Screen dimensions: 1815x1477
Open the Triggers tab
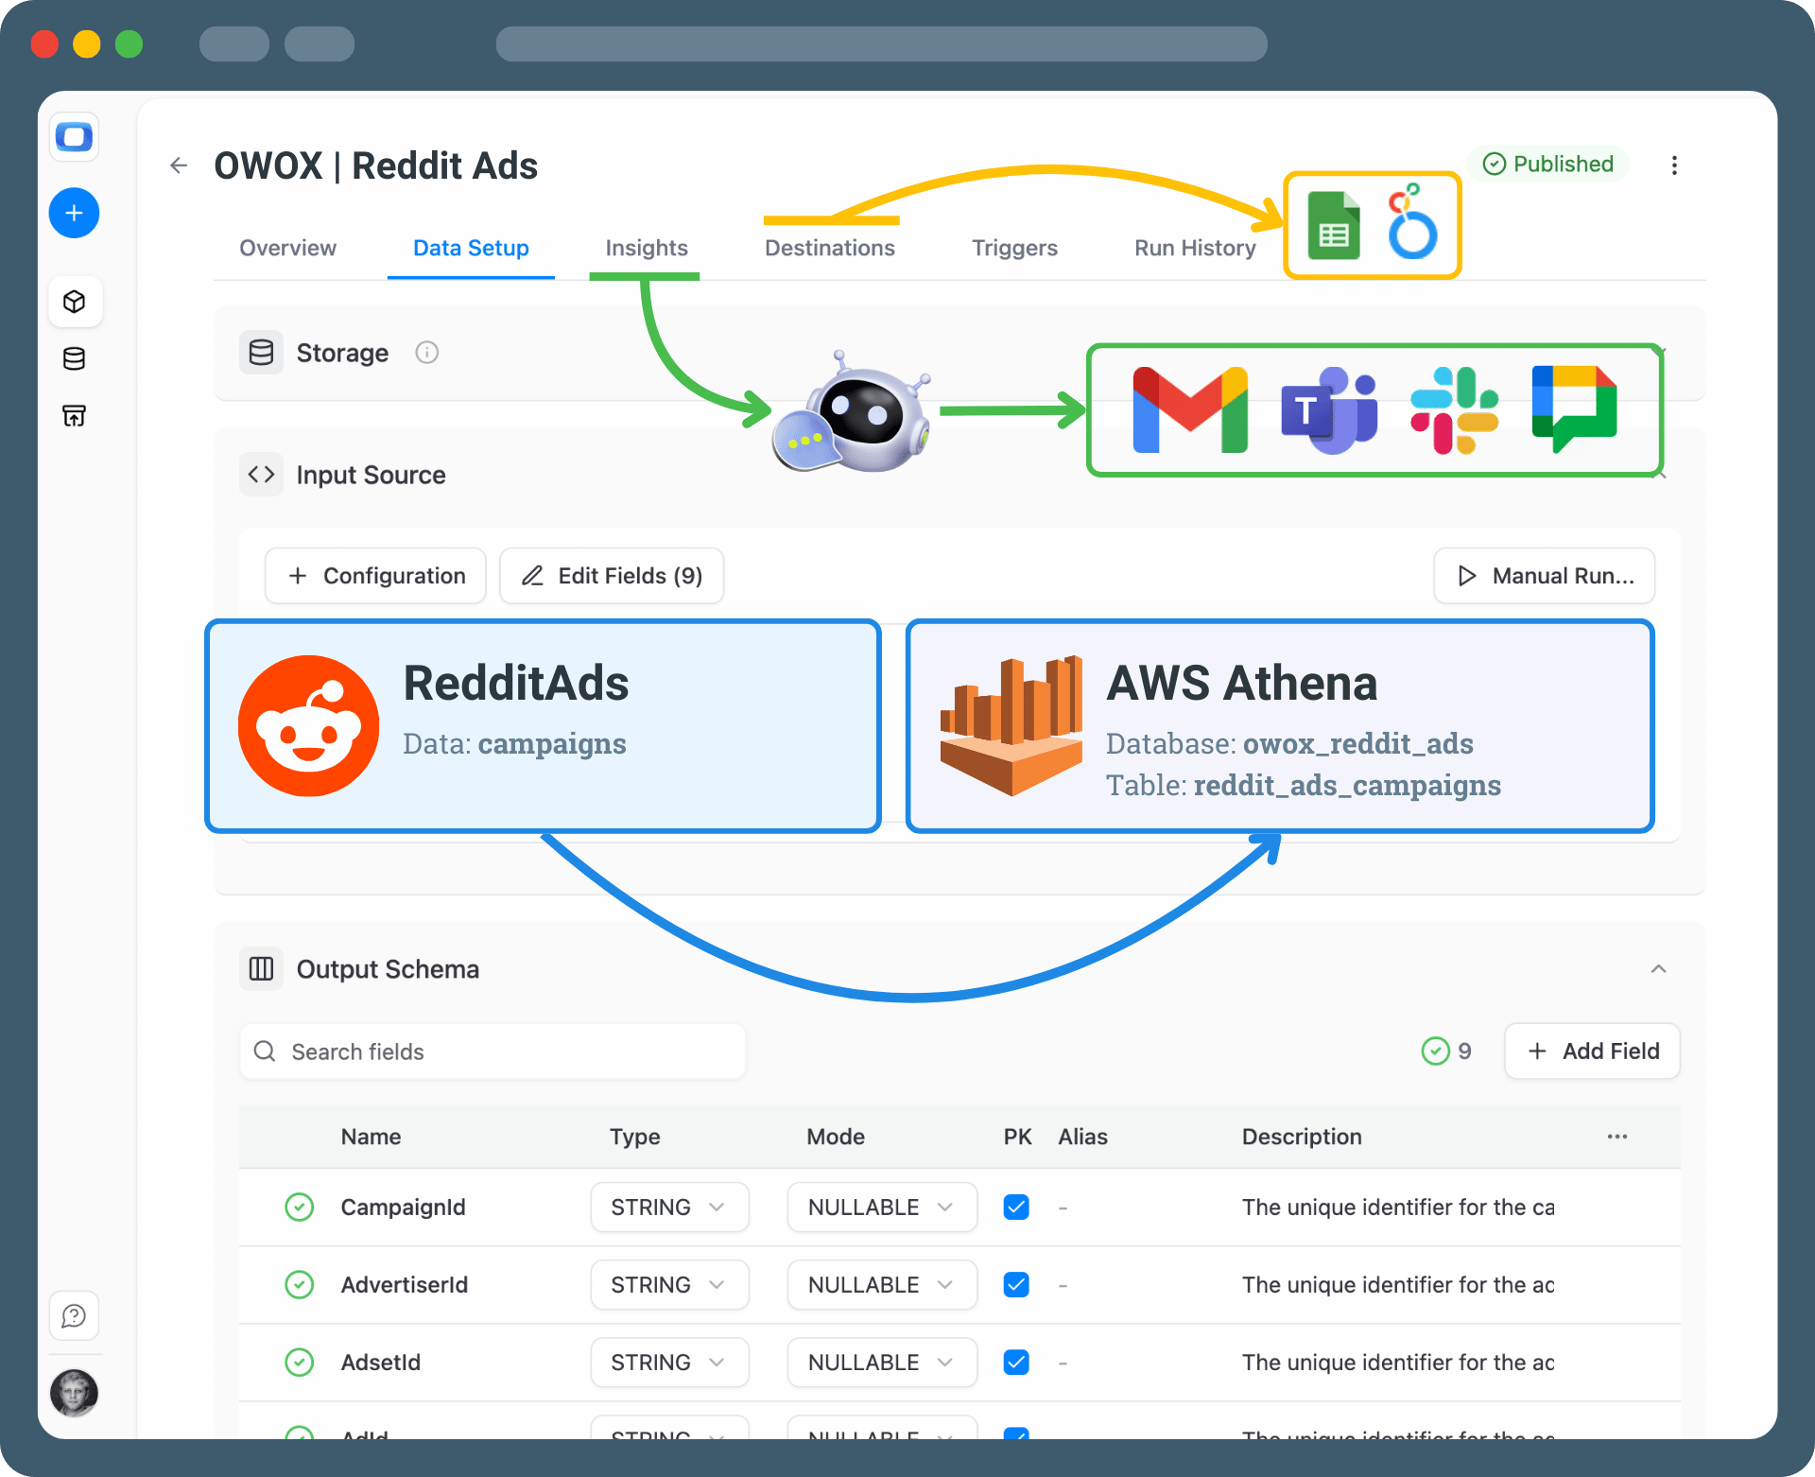pyautogui.click(x=1013, y=248)
